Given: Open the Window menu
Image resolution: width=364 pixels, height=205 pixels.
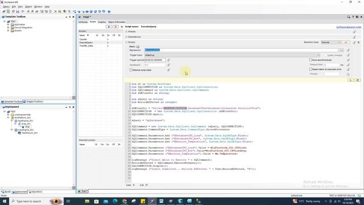Looking at the screenshot, I should 38,7.
